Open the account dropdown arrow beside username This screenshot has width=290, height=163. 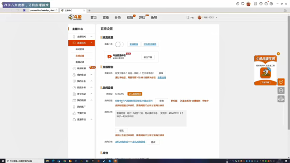click(217, 17)
